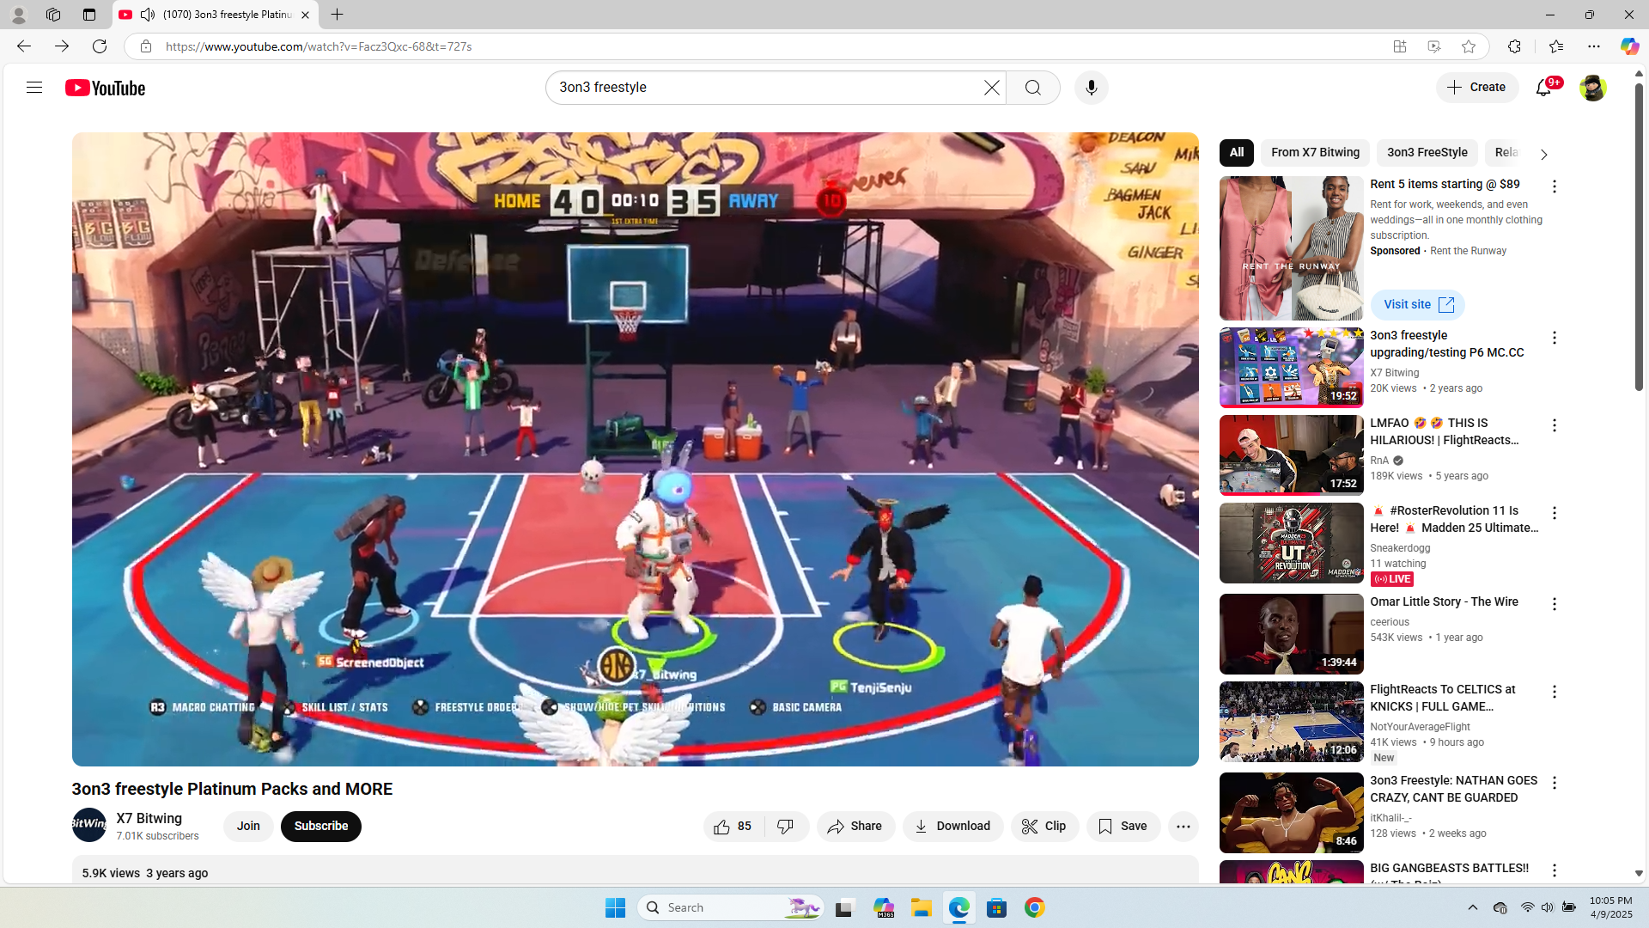Open more actions menu below the video

[1184, 827]
